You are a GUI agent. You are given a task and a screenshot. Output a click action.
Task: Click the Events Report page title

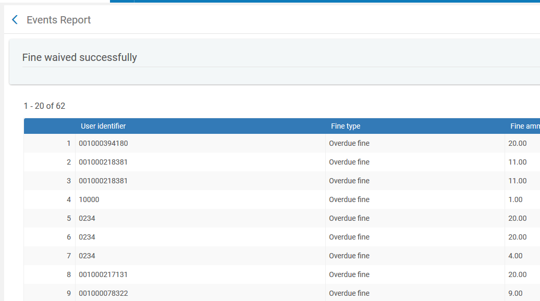(x=58, y=20)
